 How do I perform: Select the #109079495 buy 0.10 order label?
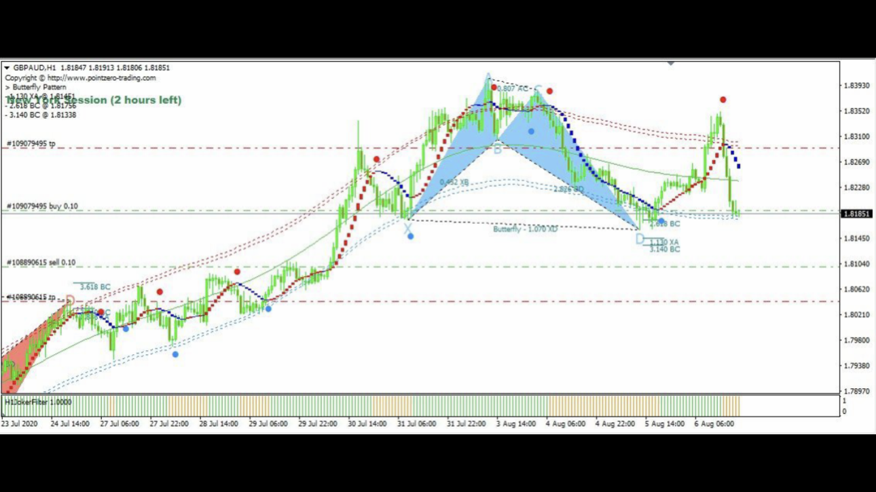(x=42, y=206)
